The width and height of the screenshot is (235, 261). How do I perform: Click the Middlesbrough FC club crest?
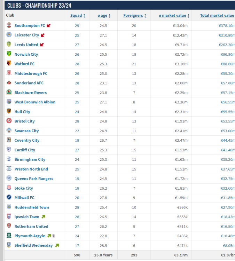[9, 73]
